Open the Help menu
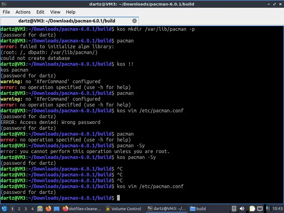Screen dimensions: 284x213 (70, 12)
